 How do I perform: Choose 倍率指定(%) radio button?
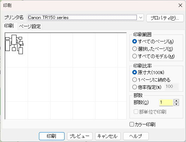pos(134,87)
